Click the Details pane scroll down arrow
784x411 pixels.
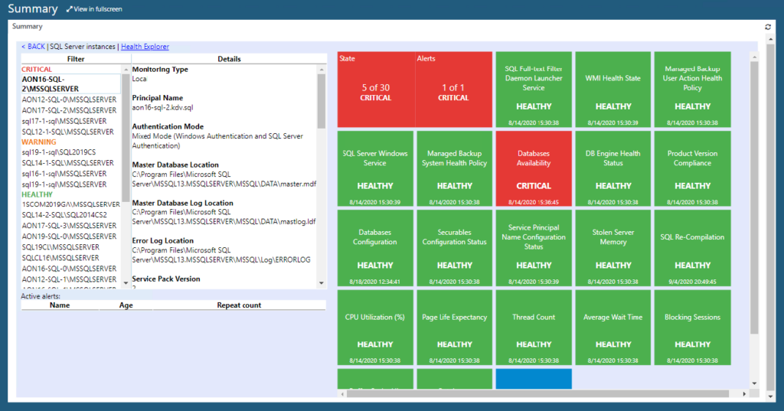(322, 283)
